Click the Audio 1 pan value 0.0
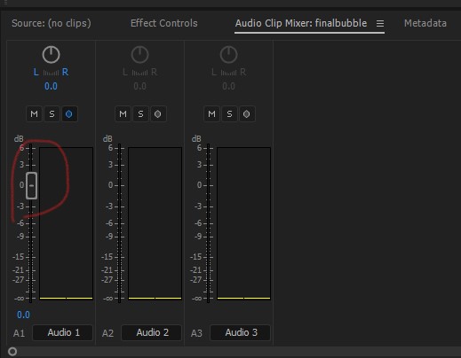This screenshot has height=358, width=461. pyautogui.click(x=51, y=86)
